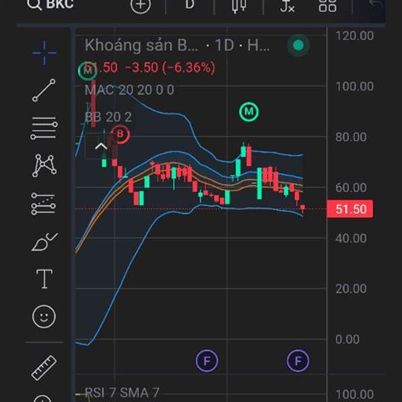Click the left purple F event marker
The width and height of the screenshot is (402, 402).
click(207, 360)
